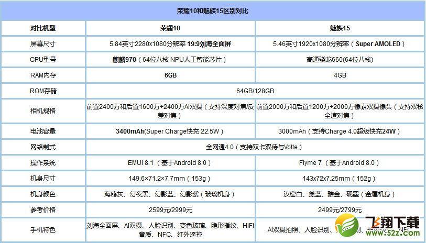Click the AI双摄拍照、人脸识别 features cell
This screenshot has width=426, height=243.
[x=340, y=230]
